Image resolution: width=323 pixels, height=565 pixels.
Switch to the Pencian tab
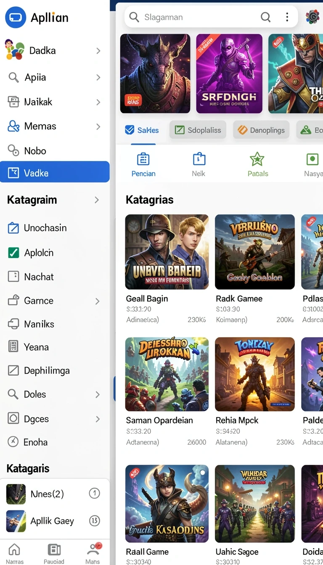[143, 164]
